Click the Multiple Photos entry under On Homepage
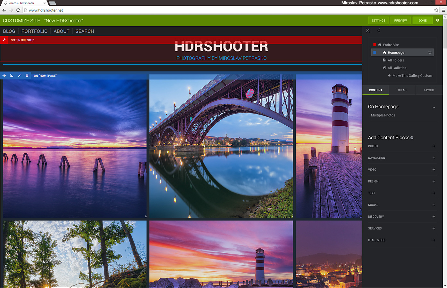Image resolution: width=447 pixels, height=288 pixels. [x=383, y=115]
